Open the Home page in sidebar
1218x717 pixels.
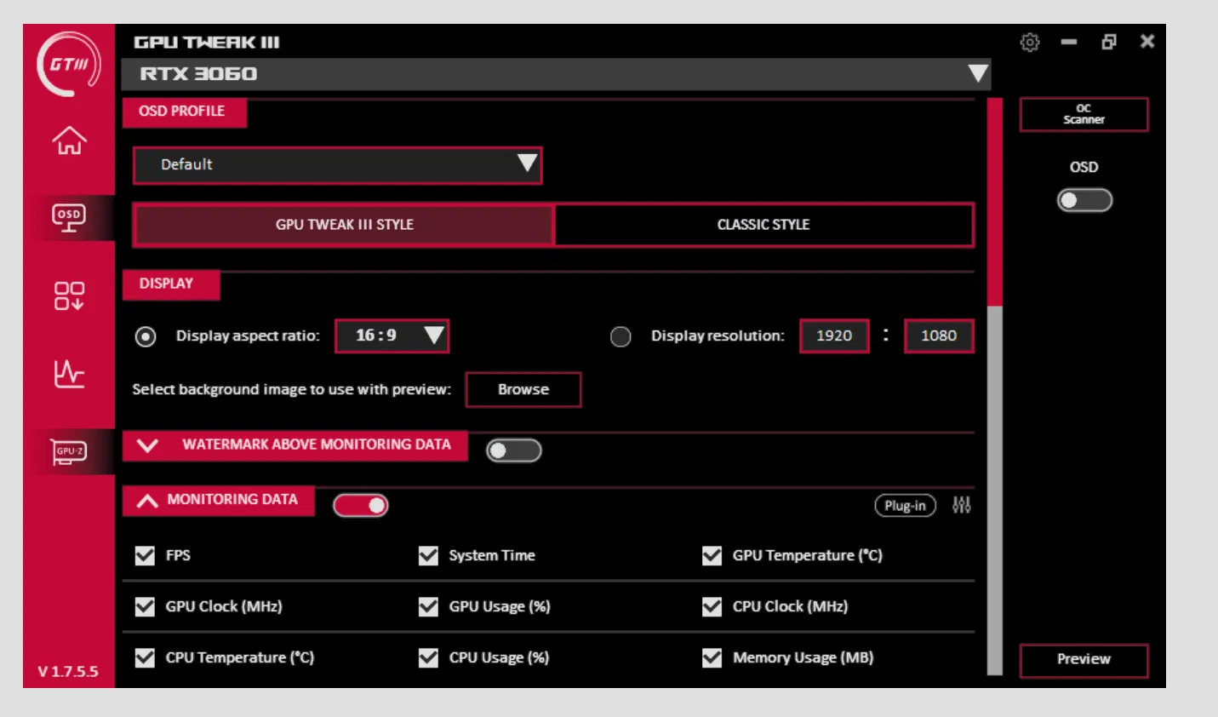point(69,141)
